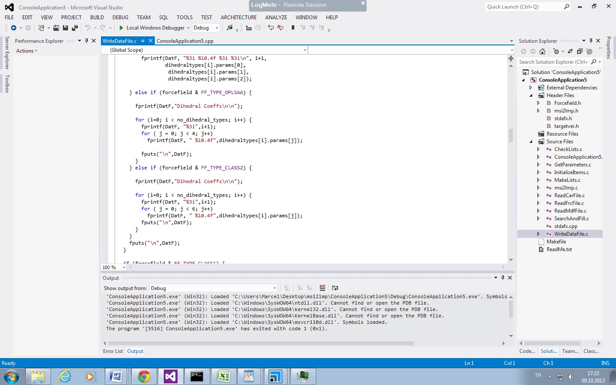The image size is (616, 385).
Task: Click the Solution Explorer search magnifier icon
Action: [x=594, y=62]
